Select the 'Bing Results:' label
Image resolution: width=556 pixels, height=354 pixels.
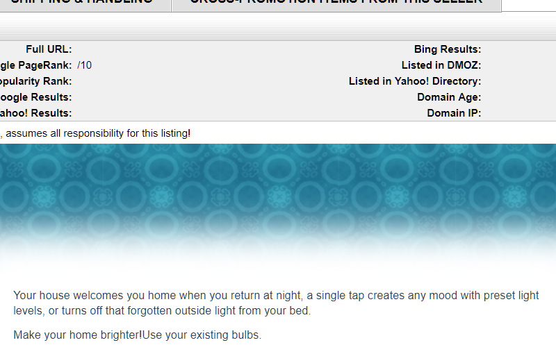tap(448, 49)
